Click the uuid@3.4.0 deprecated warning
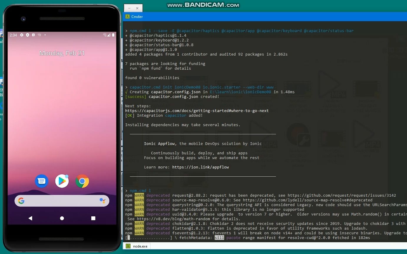The width and height of the screenshot is (407, 254). pos(266,214)
